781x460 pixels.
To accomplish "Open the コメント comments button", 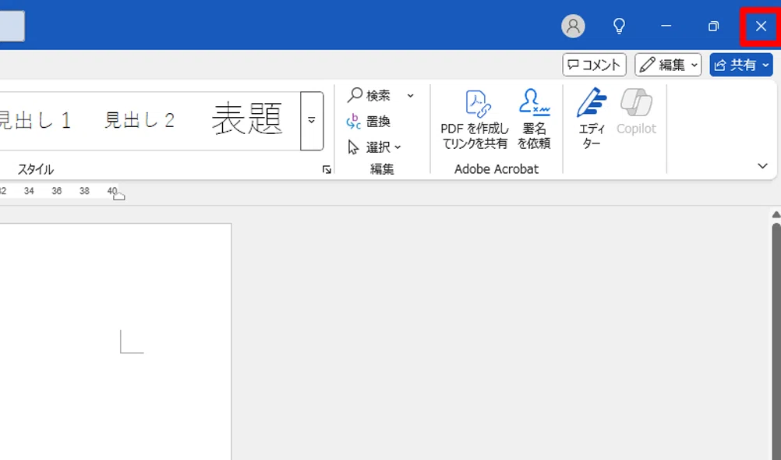I will point(594,65).
